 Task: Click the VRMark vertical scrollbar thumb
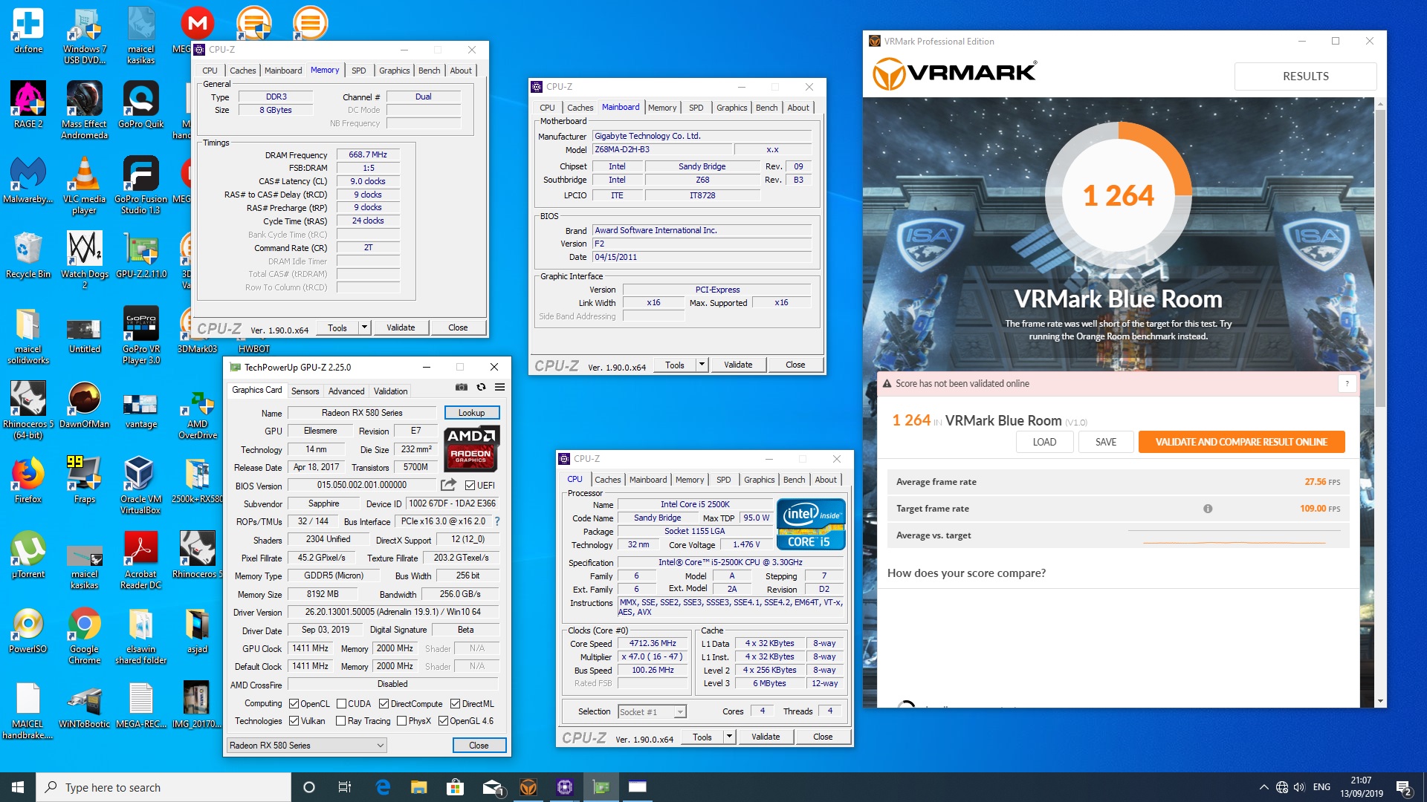tap(1380, 258)
